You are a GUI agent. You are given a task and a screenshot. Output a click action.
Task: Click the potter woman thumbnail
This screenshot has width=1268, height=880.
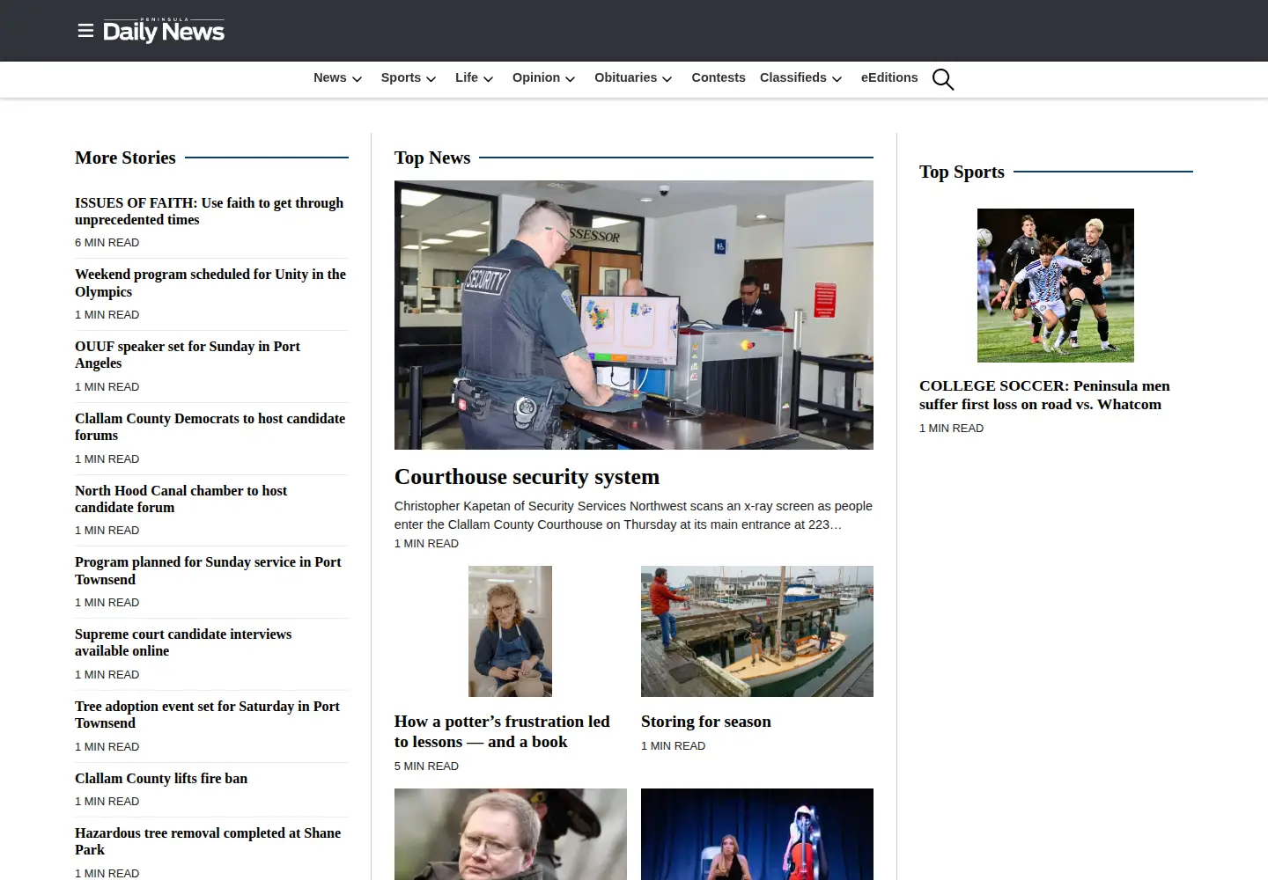click(510, 631)
